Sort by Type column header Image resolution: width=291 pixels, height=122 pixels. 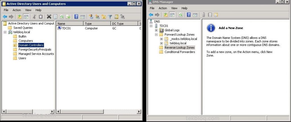(97, 24)
